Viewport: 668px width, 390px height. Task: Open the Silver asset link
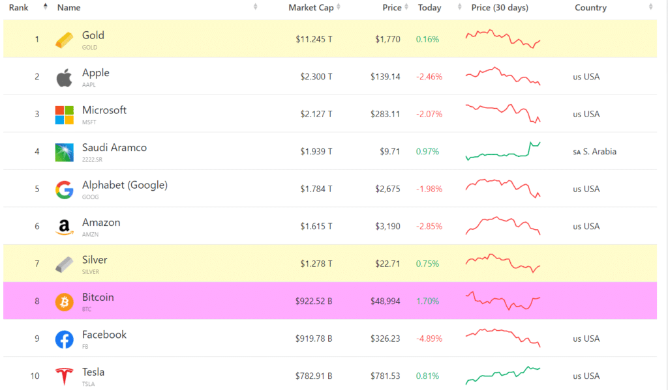(95, 260)
